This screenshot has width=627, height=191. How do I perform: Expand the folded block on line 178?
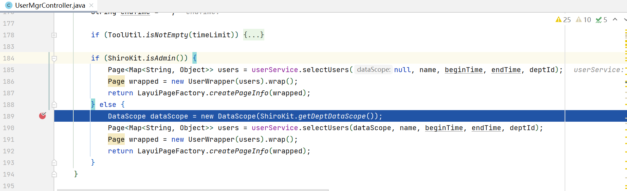click(x=54, y=35)
